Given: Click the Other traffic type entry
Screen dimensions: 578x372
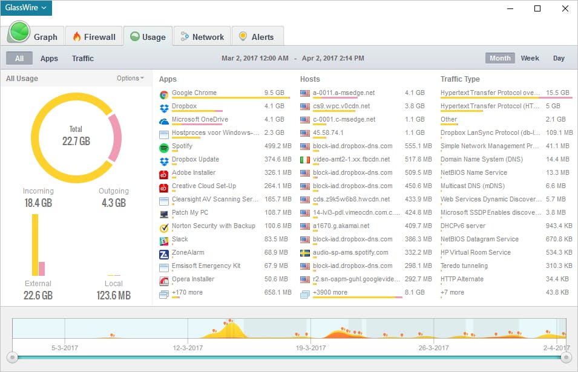Looking at the screenshot, I should (448, 119).
